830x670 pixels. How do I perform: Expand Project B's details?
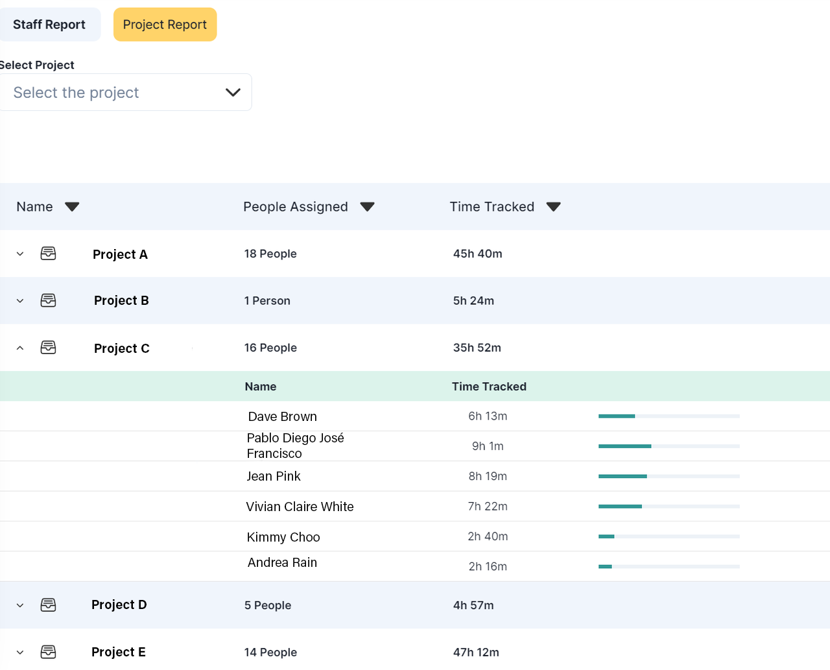19,300
